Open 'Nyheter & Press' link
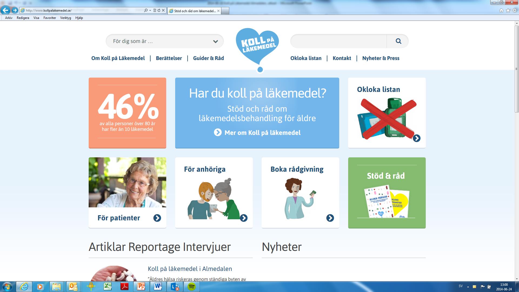This screenshot has width=519, height=292. click(381, 58)
